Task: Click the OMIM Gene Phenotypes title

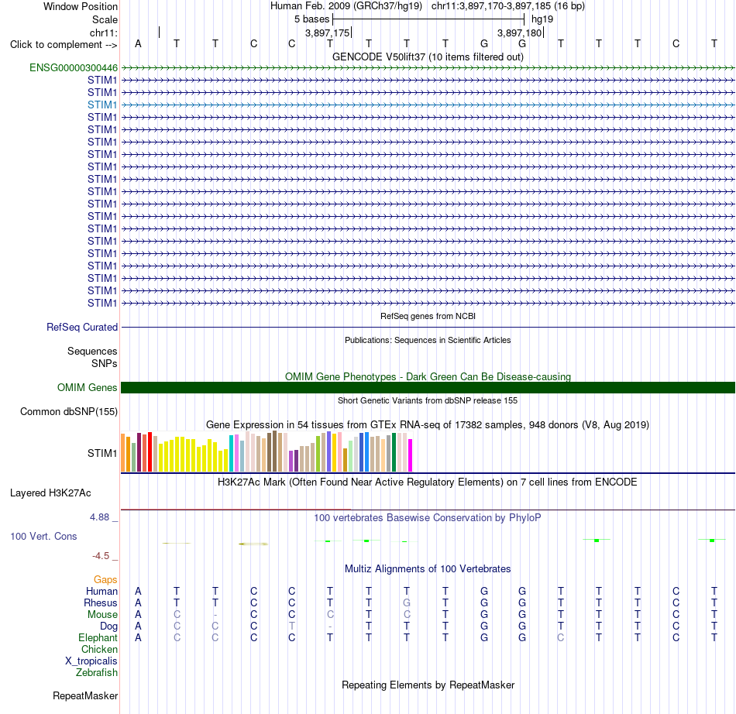Action: pyautogui.click(x=428, y=376)
